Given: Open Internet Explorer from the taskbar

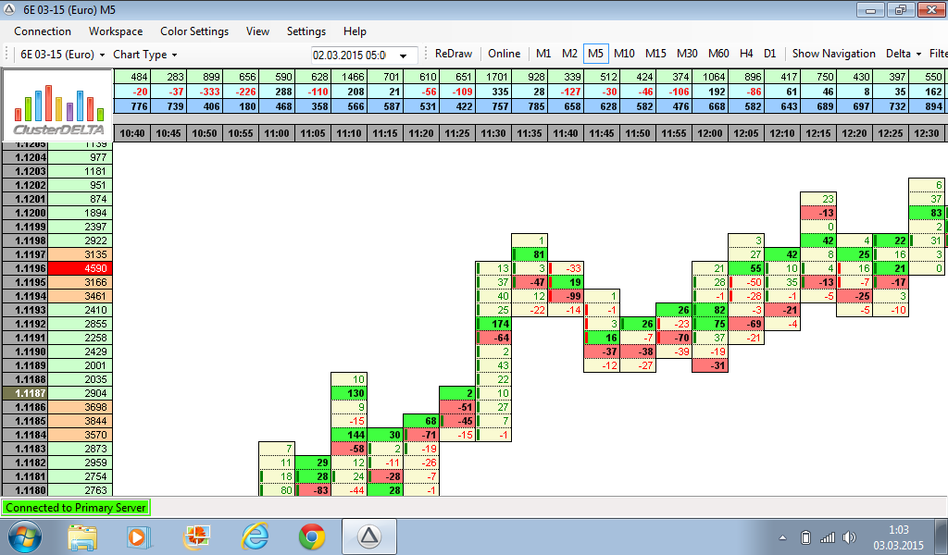Looking at the screenshot, I should pos(256,536).
